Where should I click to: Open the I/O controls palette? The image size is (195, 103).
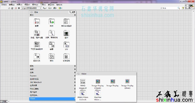(66, 45)
